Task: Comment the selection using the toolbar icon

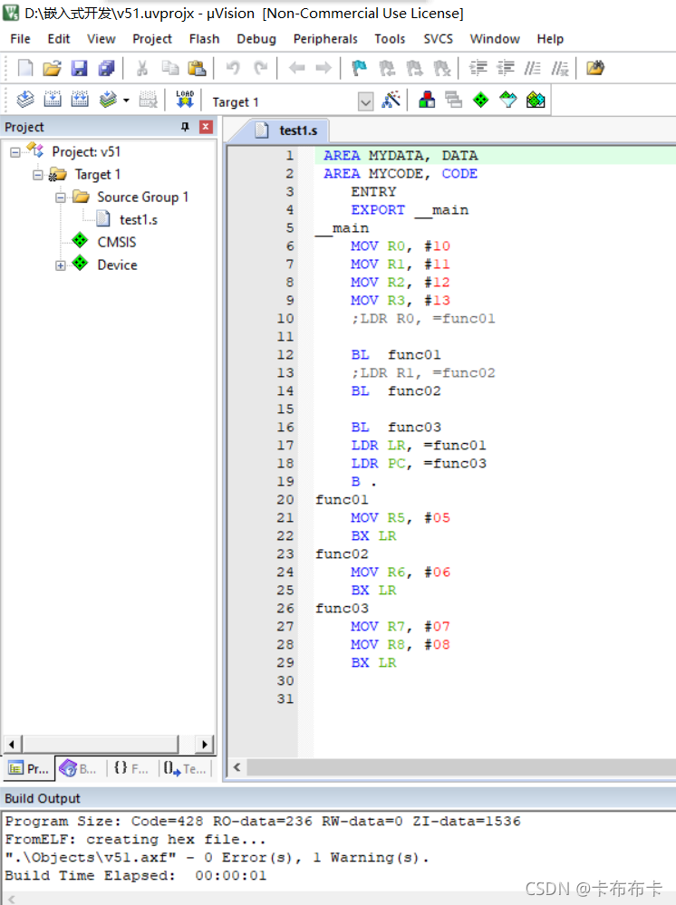Action: [532, 68]
